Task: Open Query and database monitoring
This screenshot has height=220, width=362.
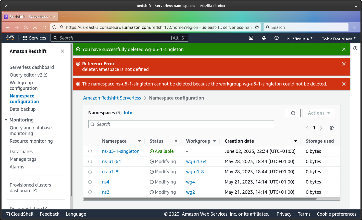Action: click(31, 130)
